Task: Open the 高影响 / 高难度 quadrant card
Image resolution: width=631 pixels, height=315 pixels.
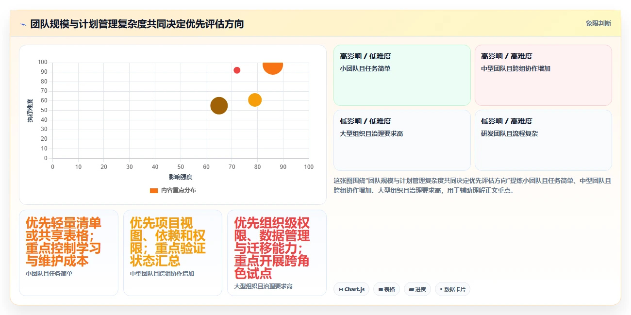Action: click(x=543, y=75)
